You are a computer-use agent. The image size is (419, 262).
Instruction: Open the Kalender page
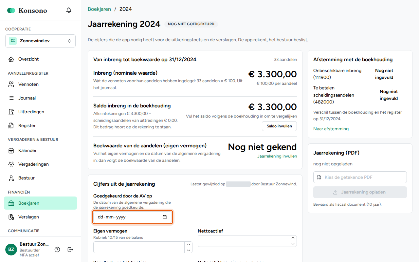(40, 151)
